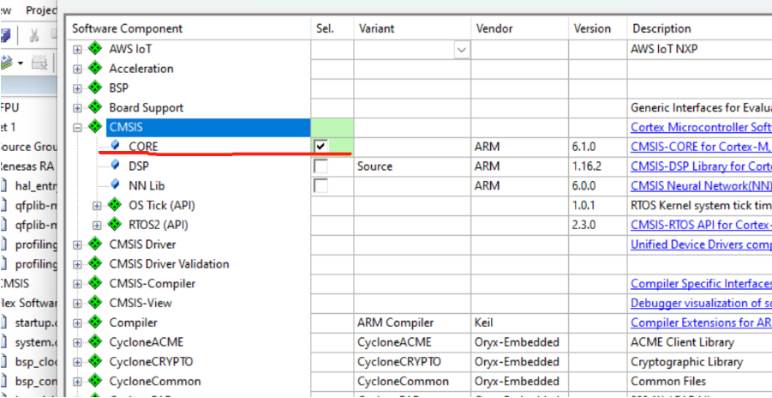Uncheck the CORE selection checkbox
Viewport: 772px width, 398px height.
(321, 147)
